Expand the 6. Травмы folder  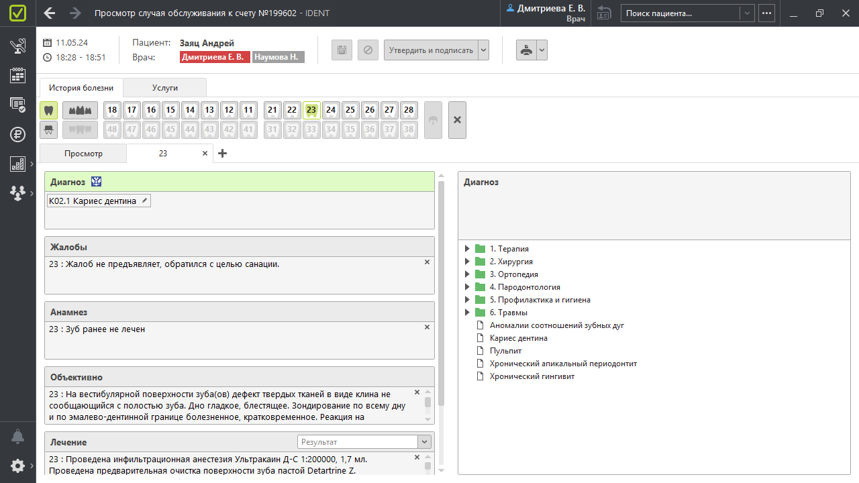tap(467, 313)
